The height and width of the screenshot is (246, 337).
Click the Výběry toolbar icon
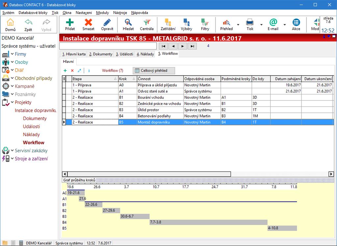click(186, 22)
